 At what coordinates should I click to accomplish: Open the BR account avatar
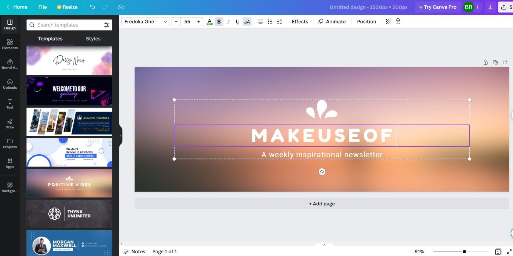tap(468, 7)
